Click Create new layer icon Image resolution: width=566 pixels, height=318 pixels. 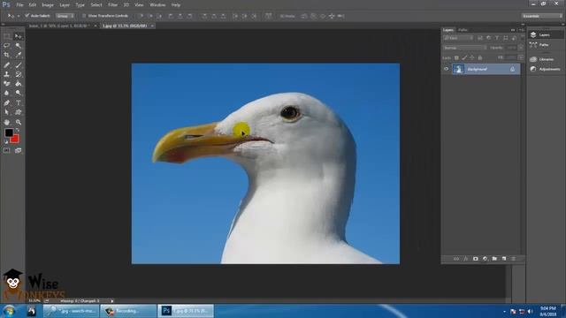click(x=504, y=259)
